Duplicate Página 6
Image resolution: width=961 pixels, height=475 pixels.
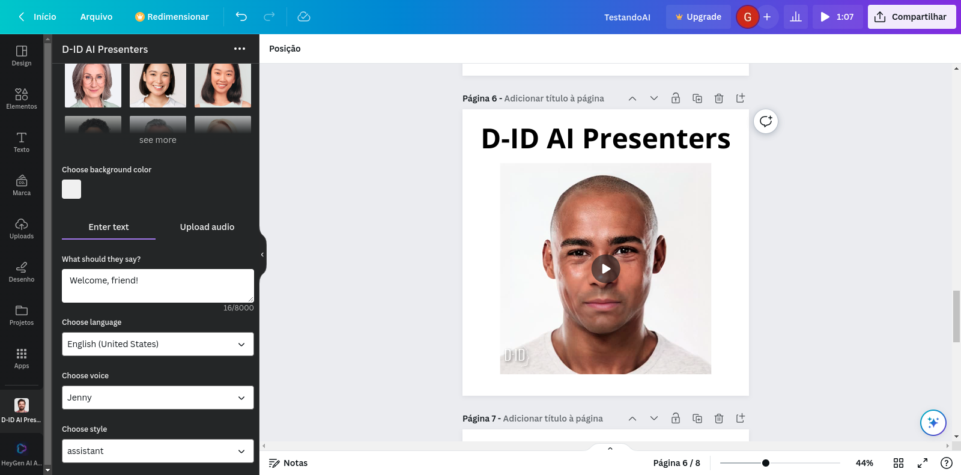tap(697, 98)
